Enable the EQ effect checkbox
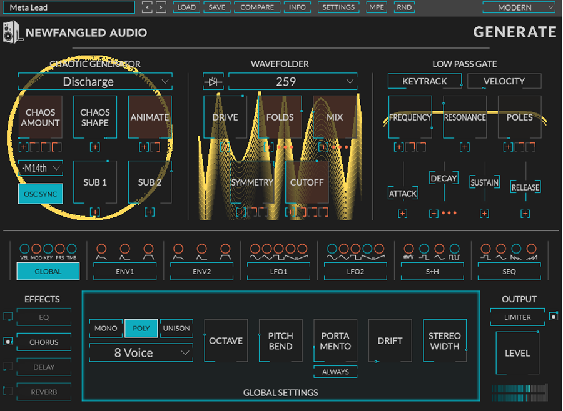 (8, 317)
